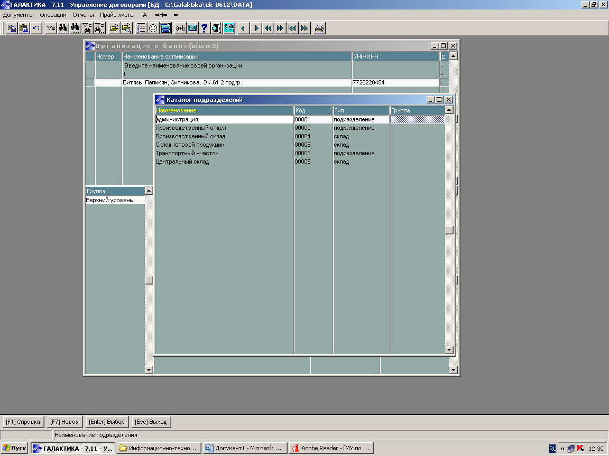
Task: Open the calculator icon in toolbar
Action: (x=192, y=28)
